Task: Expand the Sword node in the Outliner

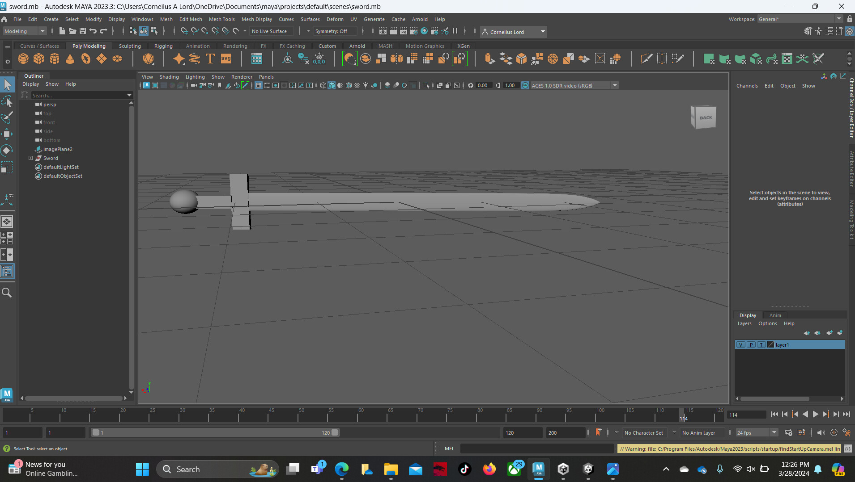Action: [x=30, y=158]
